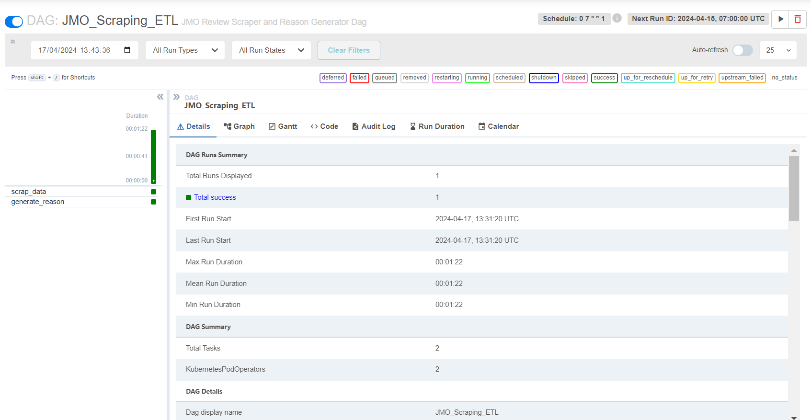This screenshot has height=420, width=811.
Task: Filter by removed status badge
Action: pos(414,78)
